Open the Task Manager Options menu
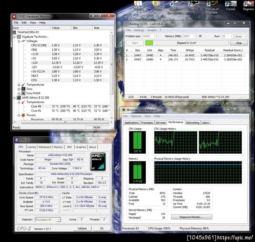Viewport: 255px width, 242px height. (136, 116)
